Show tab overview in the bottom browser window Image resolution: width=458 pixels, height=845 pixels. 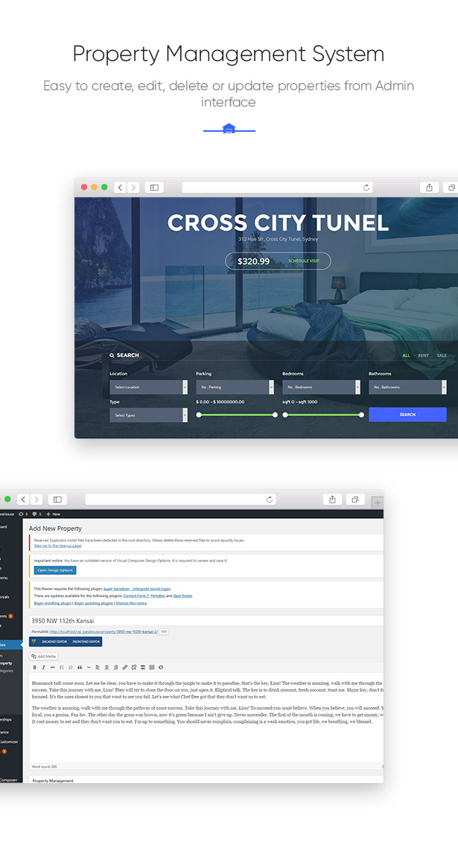point(354,500)
